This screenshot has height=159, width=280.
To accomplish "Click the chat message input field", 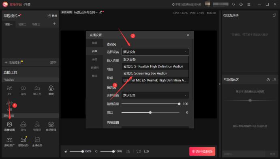I will click(244, 154).
